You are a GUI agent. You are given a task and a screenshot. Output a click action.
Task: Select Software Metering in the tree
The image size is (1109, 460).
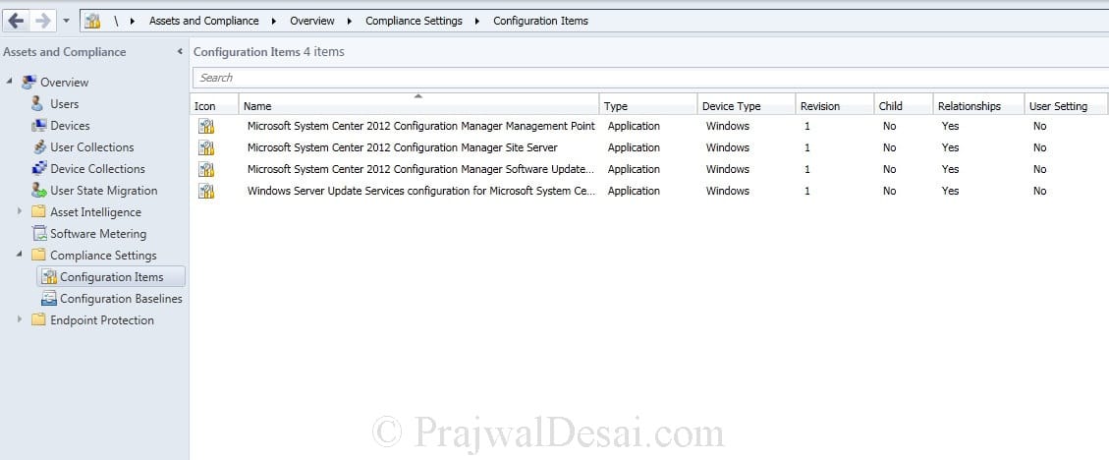coord(98,234)
